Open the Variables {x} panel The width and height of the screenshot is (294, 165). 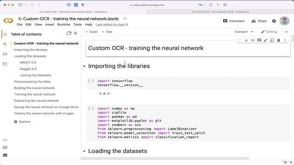coord(5,54)
